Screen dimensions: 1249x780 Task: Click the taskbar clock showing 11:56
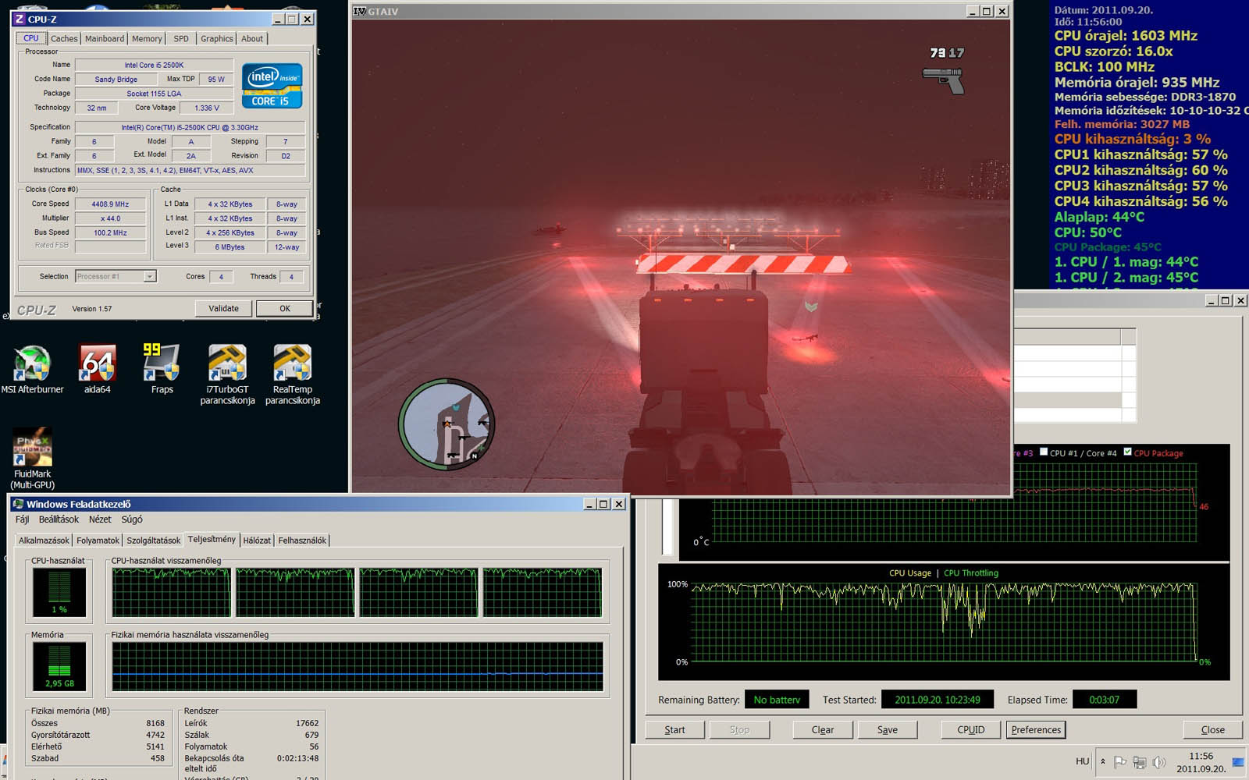tap(1201, 762)
